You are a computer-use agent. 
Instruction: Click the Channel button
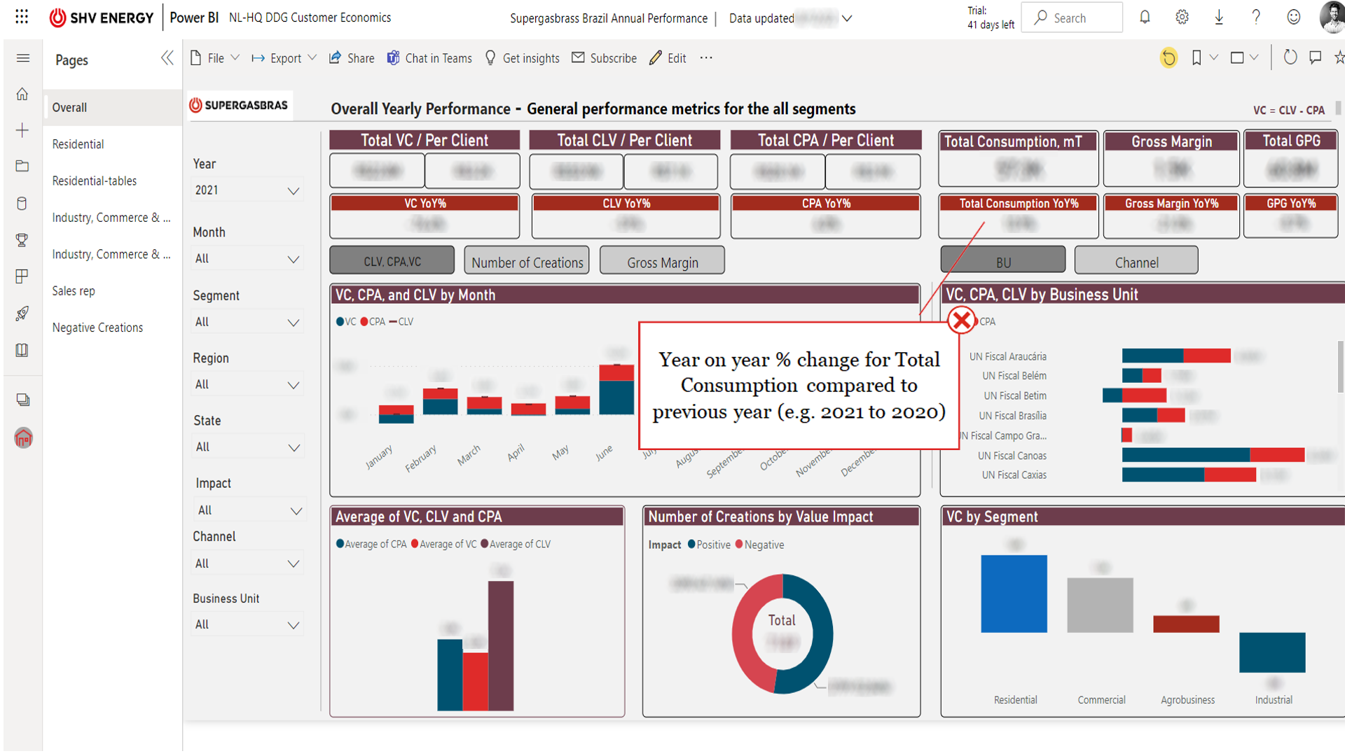pos(1136,260)
